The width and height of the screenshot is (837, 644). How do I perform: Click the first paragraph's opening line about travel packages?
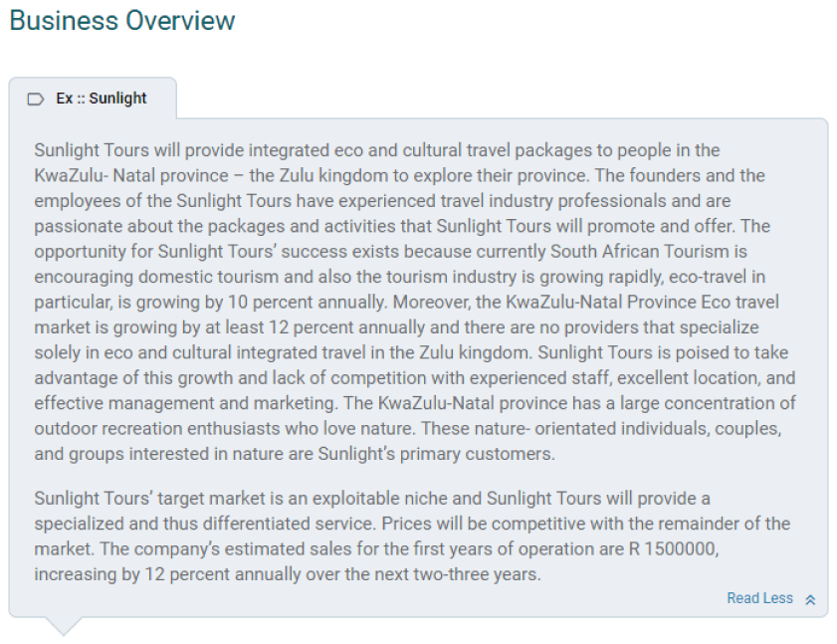pos(376,150)
